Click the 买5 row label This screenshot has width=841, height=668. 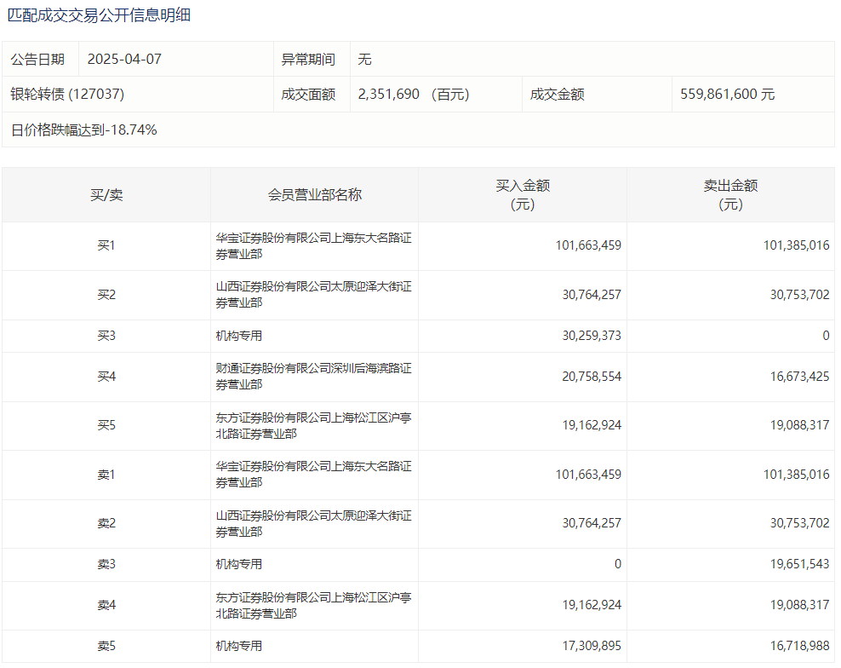[106, 425]
